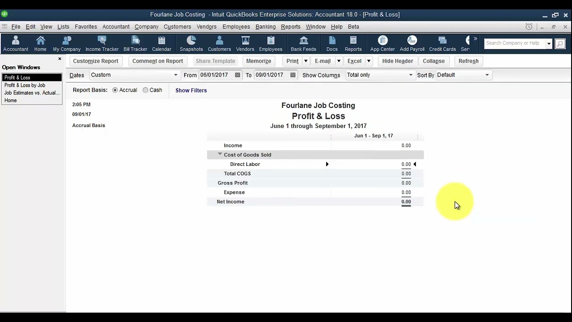Open the Accountant center icon
Viewport: 572px width, 322px height.
click(x=16, y=44)
